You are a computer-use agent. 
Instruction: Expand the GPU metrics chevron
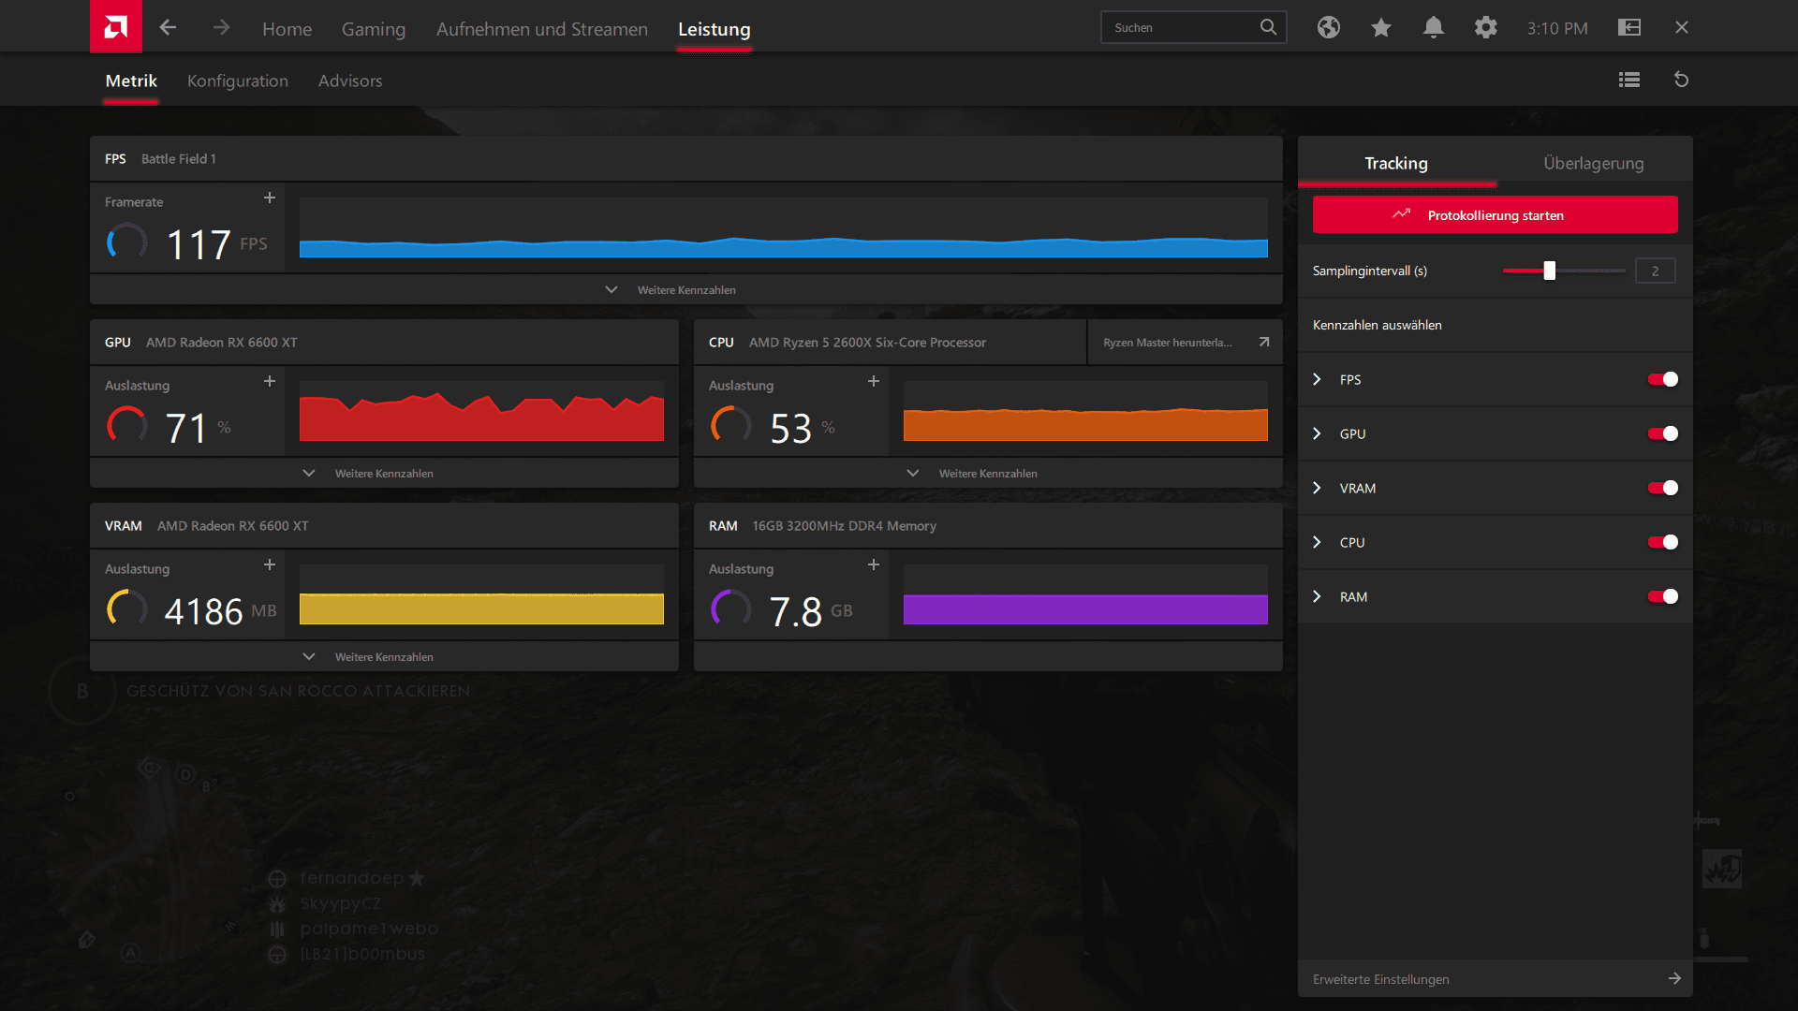click(1317, 433)
